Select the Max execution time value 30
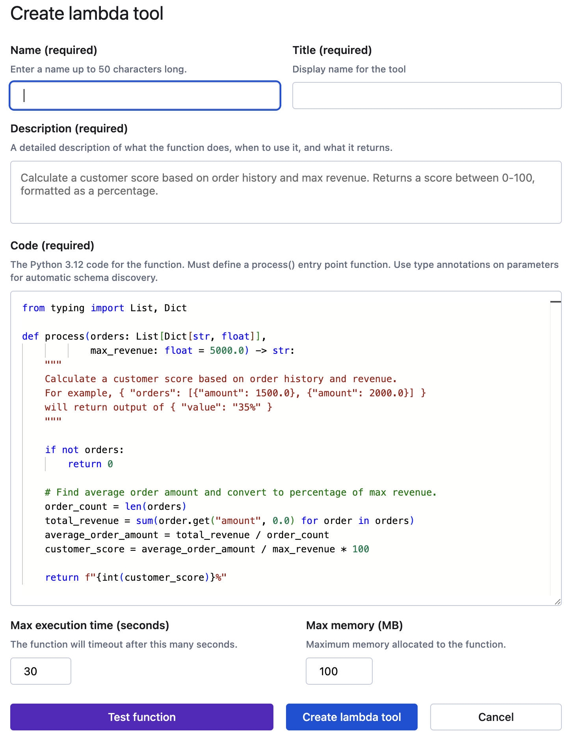Screen dimensions: 576x743 coord(41,671)
